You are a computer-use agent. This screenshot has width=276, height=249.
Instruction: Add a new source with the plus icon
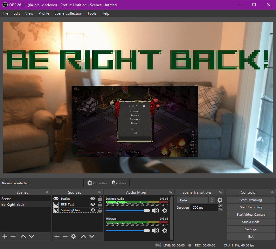(x=57, y=236)
